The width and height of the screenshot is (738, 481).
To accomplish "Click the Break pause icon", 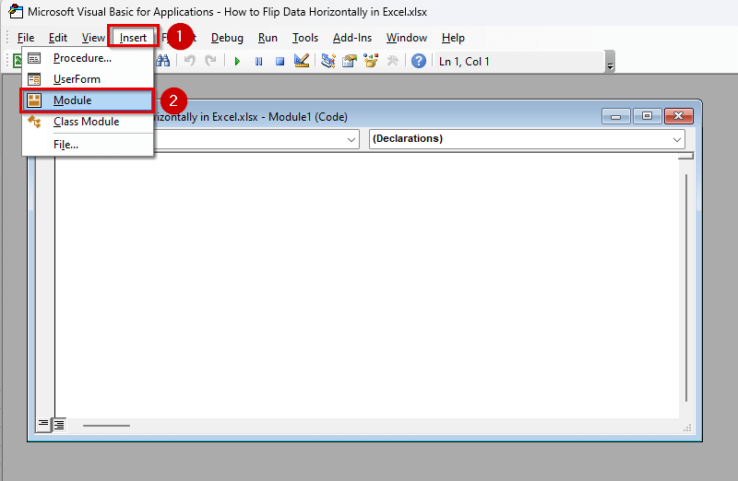I will (258, 61).
